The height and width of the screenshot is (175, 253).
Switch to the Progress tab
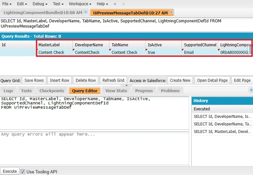(144, 91)
